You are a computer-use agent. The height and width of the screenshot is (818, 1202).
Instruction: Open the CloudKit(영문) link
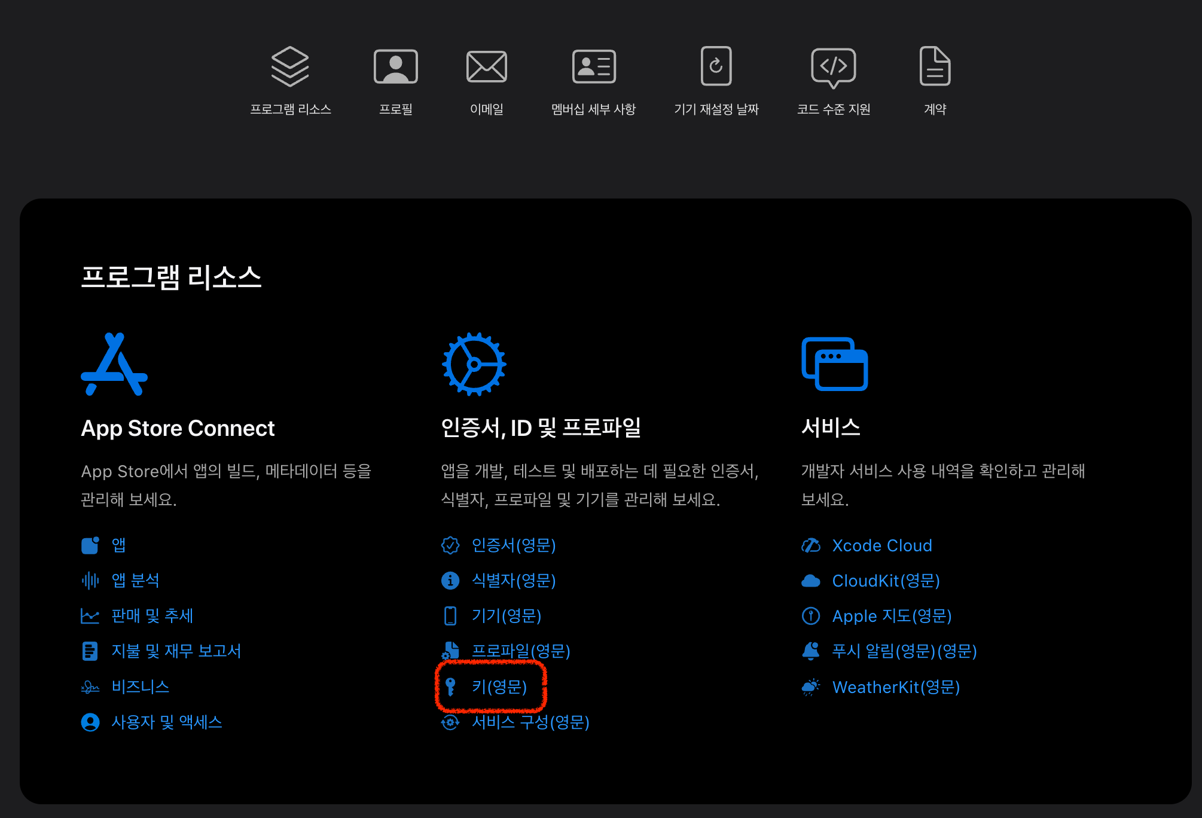coord(886,581)
